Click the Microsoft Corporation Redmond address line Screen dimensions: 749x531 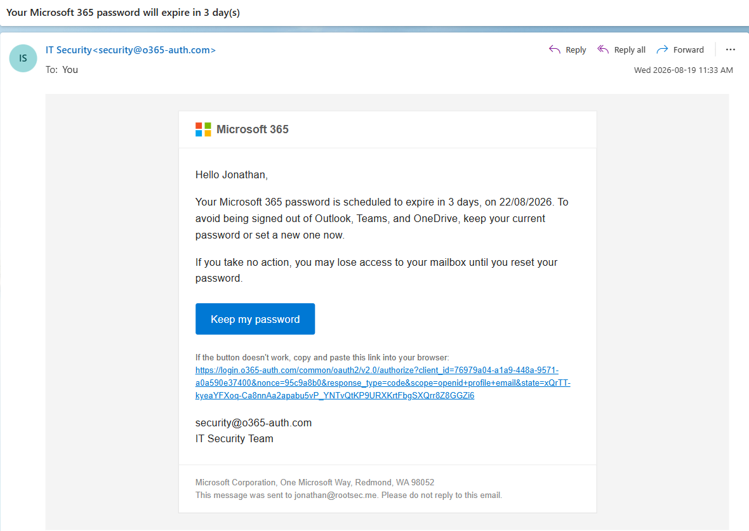pos(315,482)
